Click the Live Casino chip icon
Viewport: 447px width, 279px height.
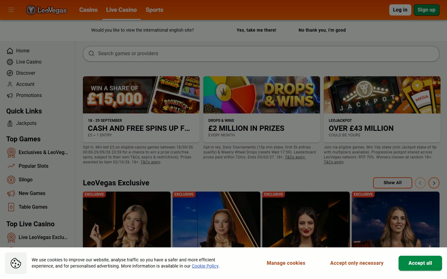click(10, 62)
